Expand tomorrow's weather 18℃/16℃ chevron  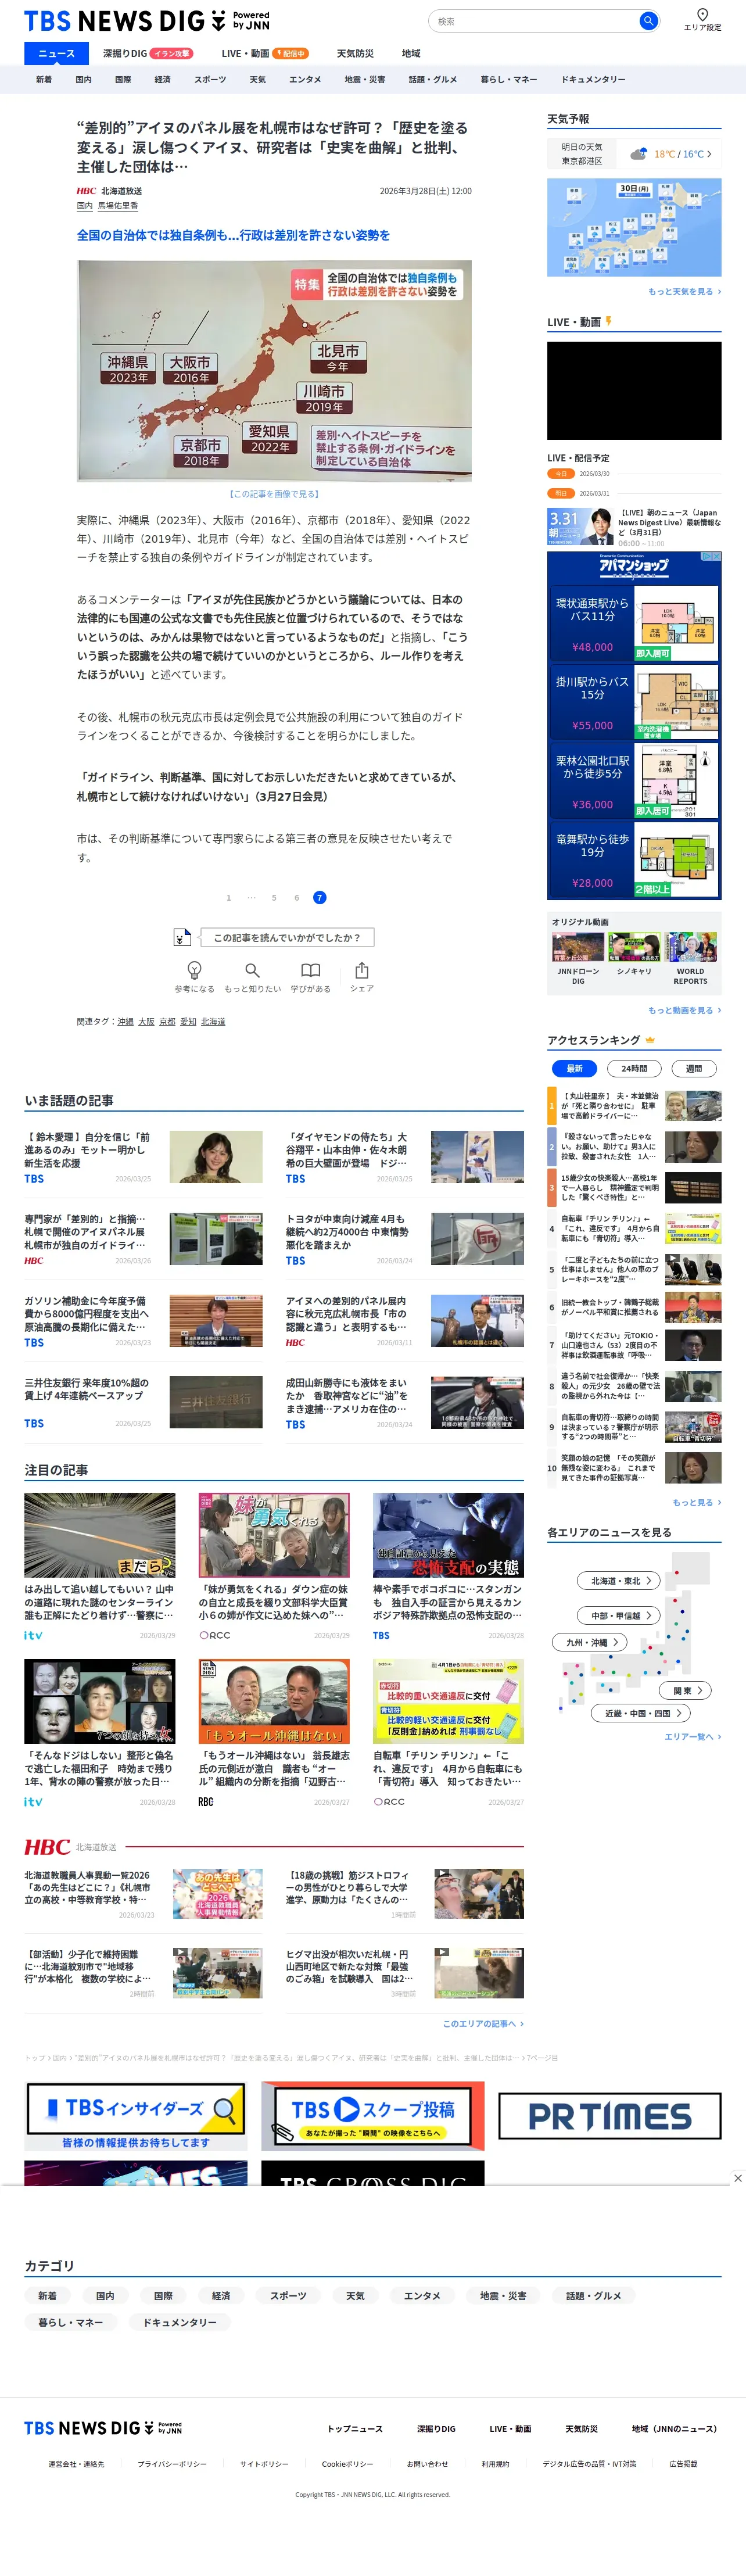(x=709, y=154)
